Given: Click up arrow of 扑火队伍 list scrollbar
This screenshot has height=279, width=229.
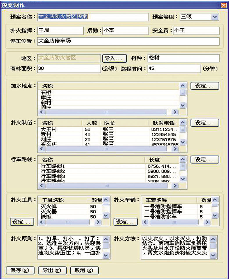Looking at the screenshot, I should tap(183, 123).
